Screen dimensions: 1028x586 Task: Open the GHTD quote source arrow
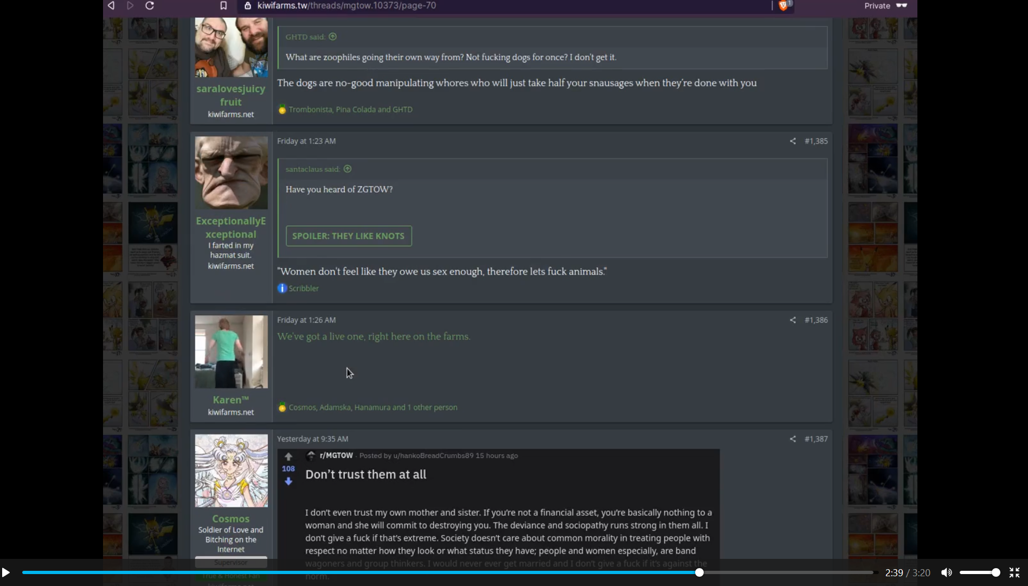click(333, 37)
